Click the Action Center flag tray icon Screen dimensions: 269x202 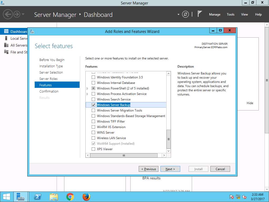pyautogui.click(x=231, y=197)
